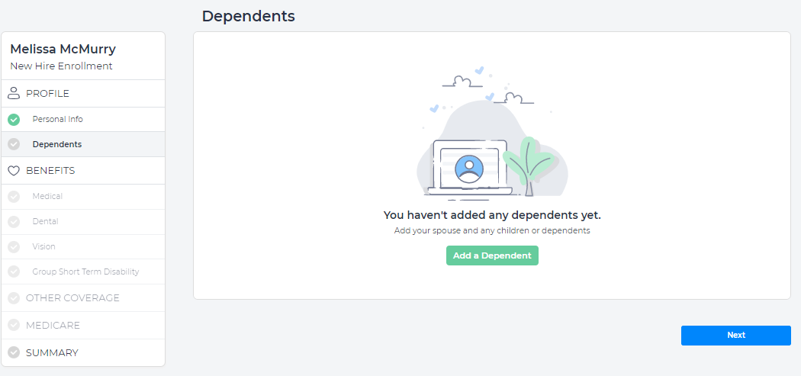The image size is (801, 376).
Task: Go to the Medical benefits step
Action: (47, 197)
